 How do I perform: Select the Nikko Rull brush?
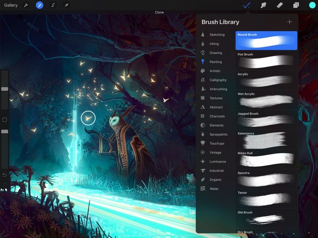pos(266,159)
